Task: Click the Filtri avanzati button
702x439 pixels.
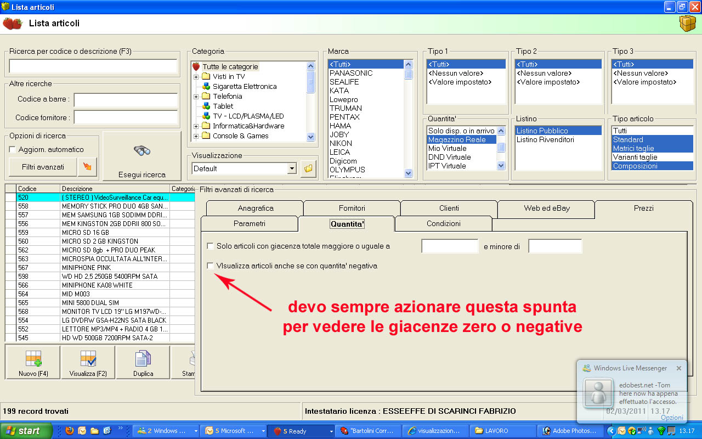Action: pos(43,167)
